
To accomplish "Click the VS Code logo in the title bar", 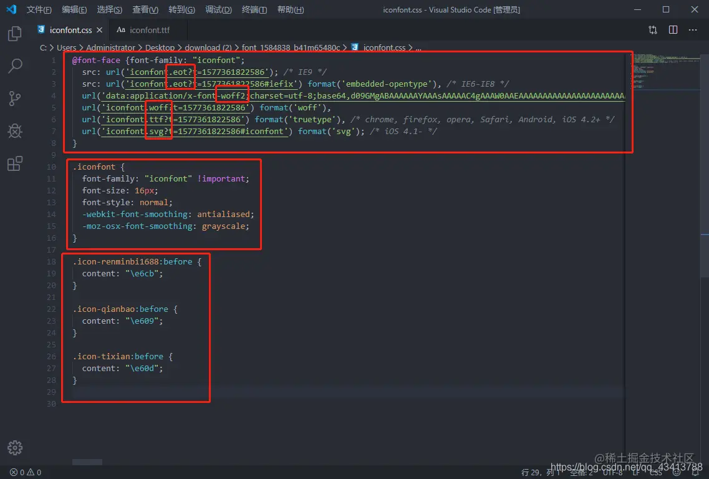I will (11, 9).
